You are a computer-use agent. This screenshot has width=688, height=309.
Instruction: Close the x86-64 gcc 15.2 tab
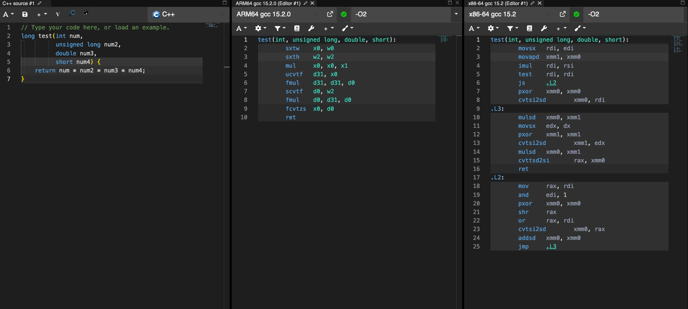tap(540, 3)
